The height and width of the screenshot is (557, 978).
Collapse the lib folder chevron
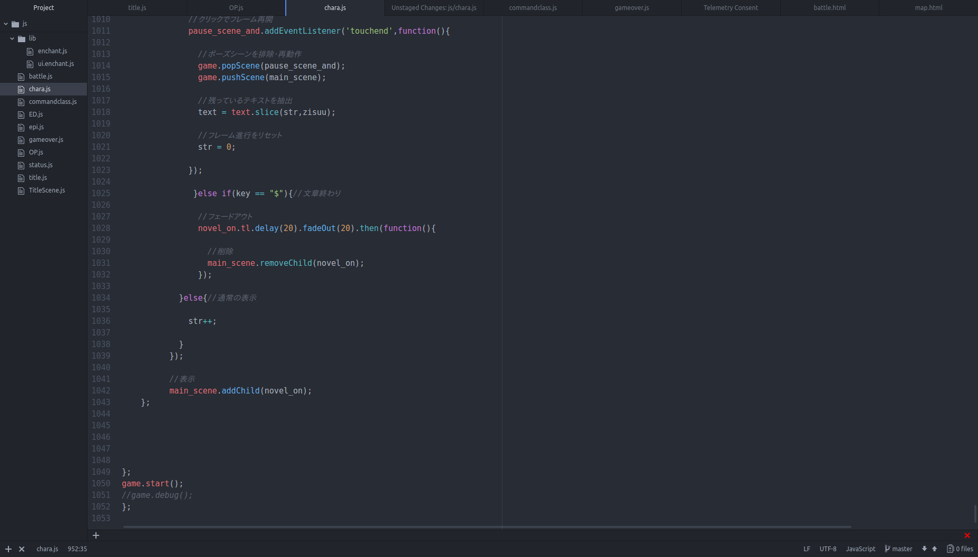tap(12, 39)
